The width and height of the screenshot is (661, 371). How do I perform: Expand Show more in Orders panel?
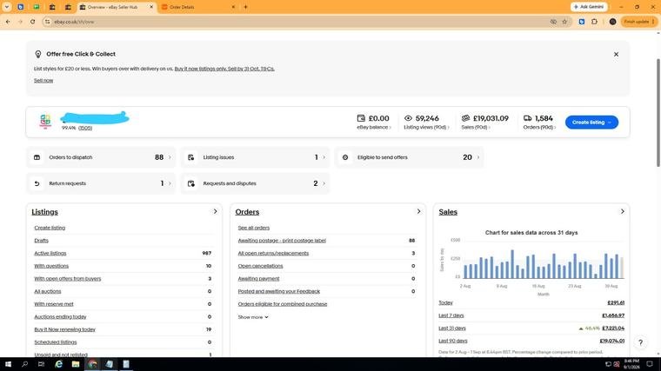point(253,317)
